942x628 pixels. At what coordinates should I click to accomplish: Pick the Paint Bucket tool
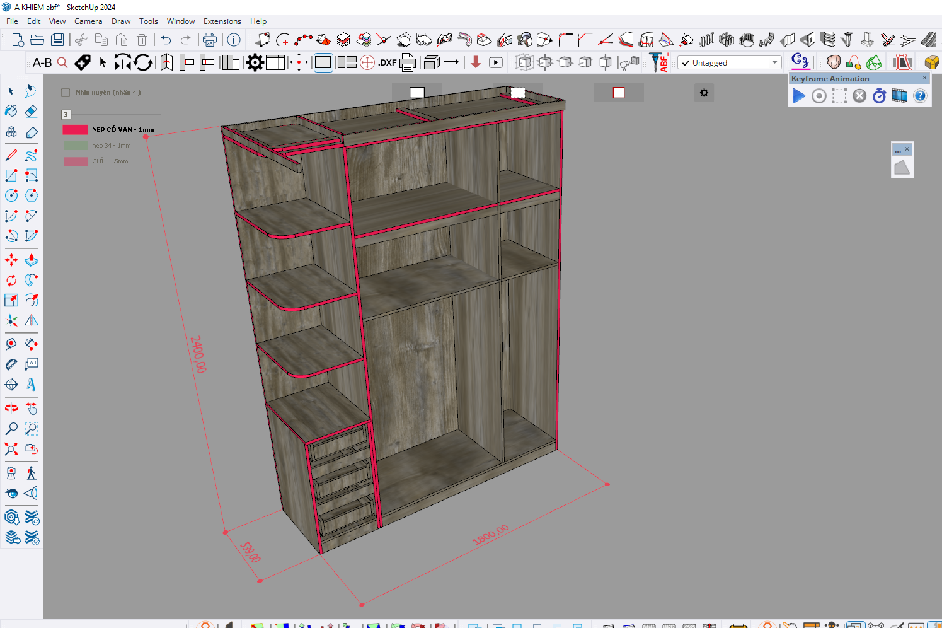11,112
